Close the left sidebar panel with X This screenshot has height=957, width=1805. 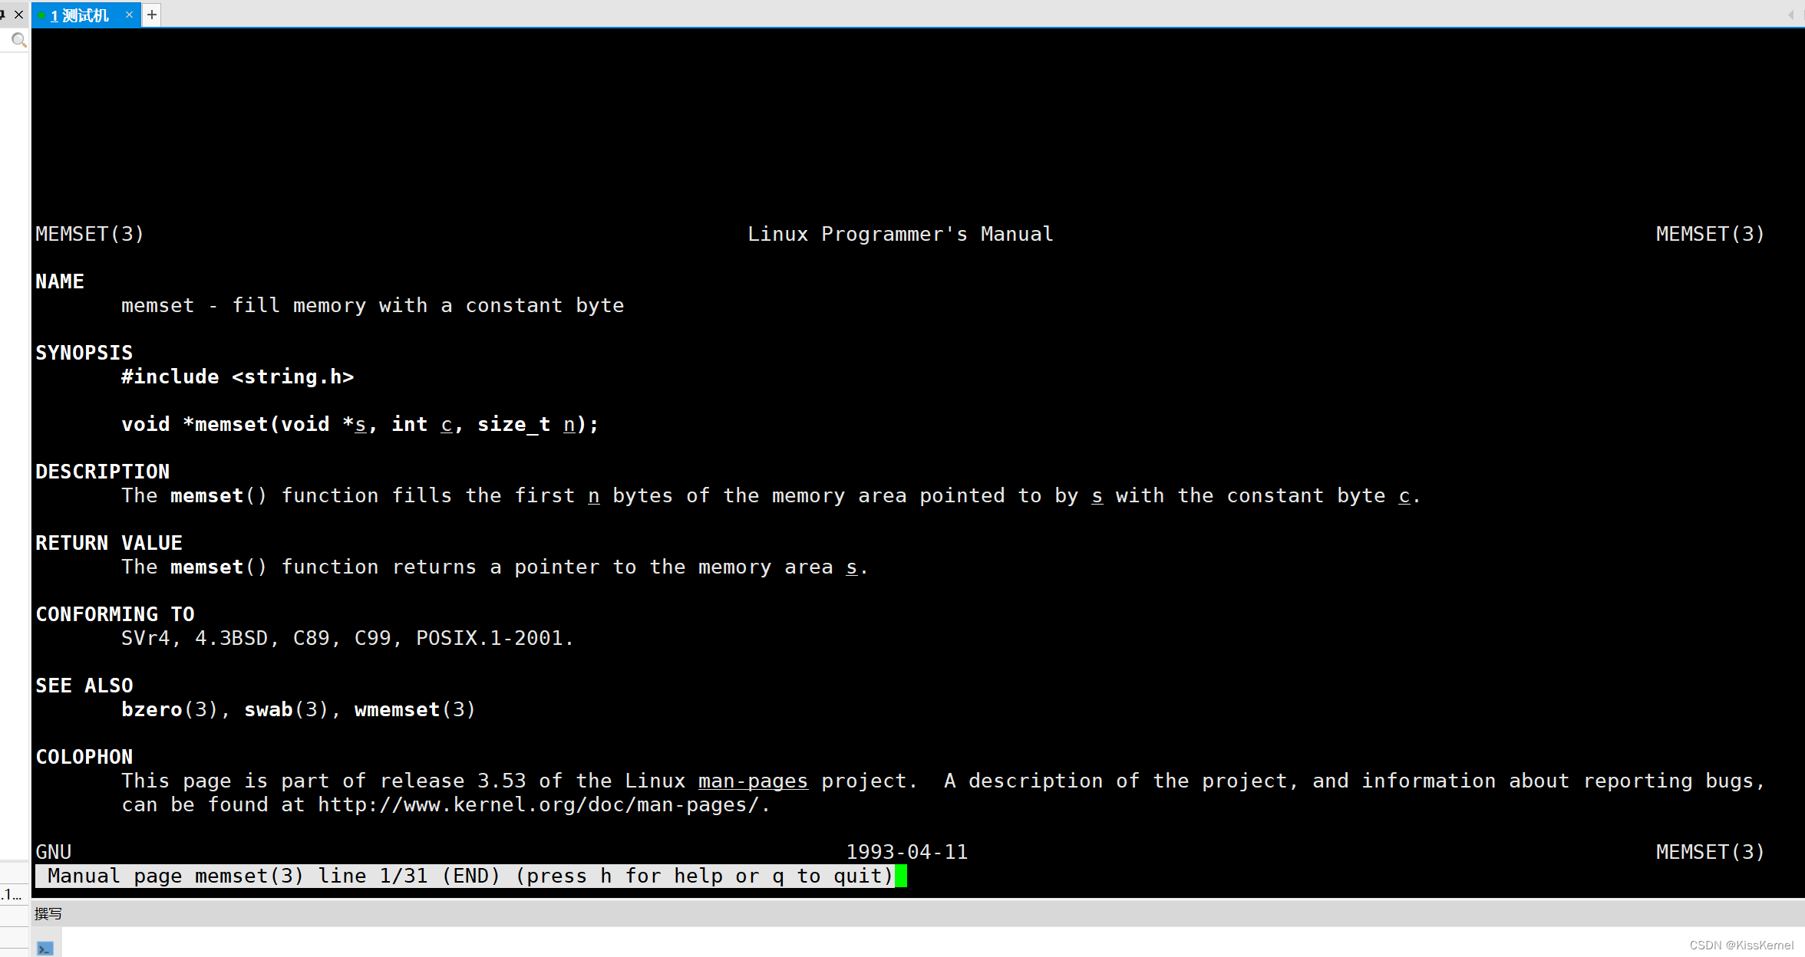(19, 14)
